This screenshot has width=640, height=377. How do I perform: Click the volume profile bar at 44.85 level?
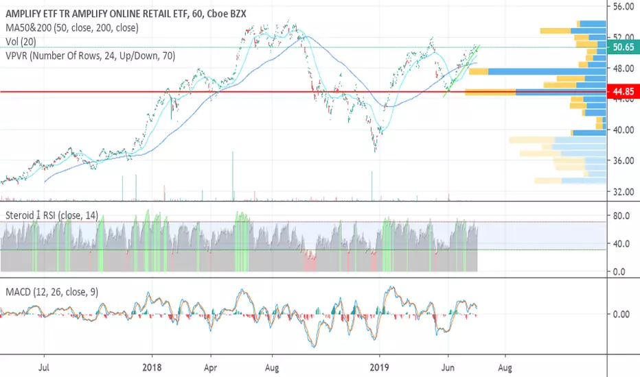(x=536, y=92)
